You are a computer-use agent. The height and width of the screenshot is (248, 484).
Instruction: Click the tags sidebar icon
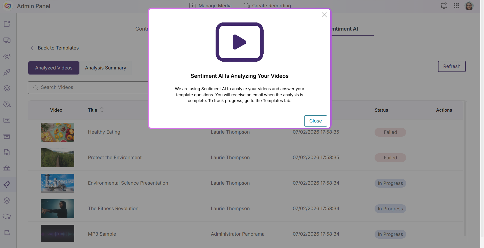[x=7, y=104]
